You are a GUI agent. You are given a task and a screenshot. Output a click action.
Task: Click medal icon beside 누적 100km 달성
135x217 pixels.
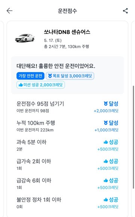pyautogui.click(x=106, y=123)
